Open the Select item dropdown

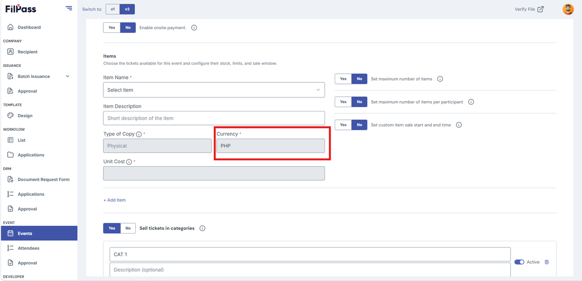point(214,90)
